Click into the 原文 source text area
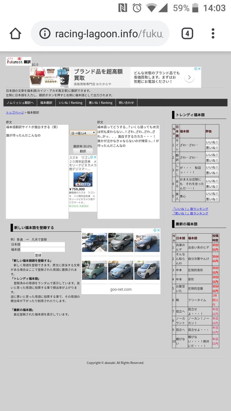The image size is (231, 411). [37, 172]
